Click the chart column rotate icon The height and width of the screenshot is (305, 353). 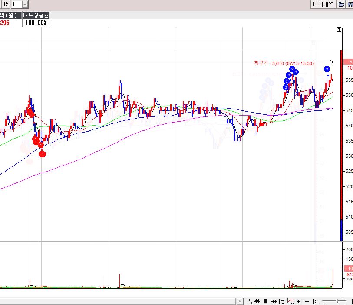point(282,301)
